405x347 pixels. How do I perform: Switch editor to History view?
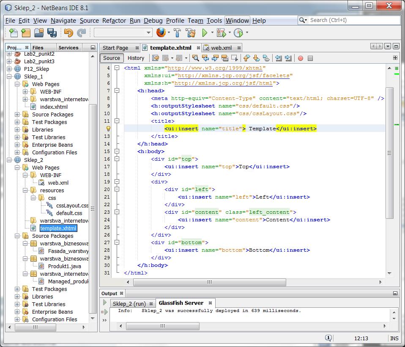tap(136, 58)
